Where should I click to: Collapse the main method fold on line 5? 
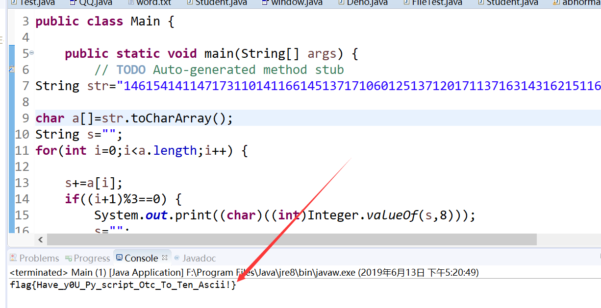31,52
